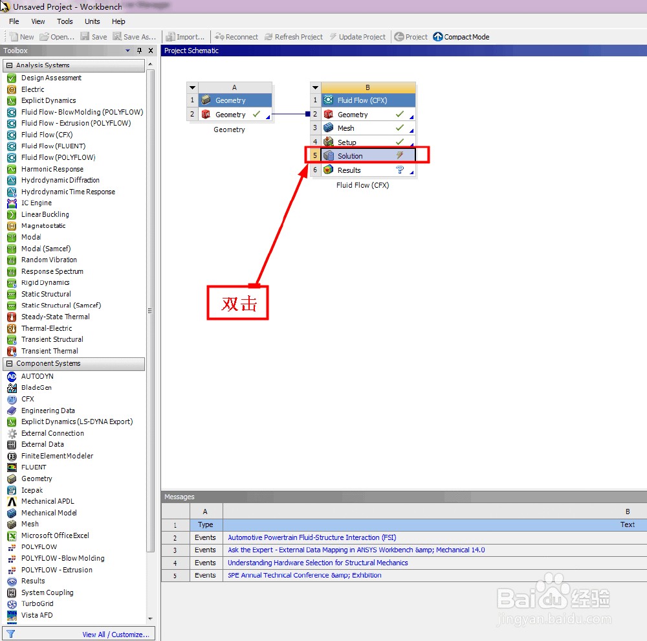Click the Save toolbar button
The height and width of the screenshot is (641, 647).
pos(94,37)
